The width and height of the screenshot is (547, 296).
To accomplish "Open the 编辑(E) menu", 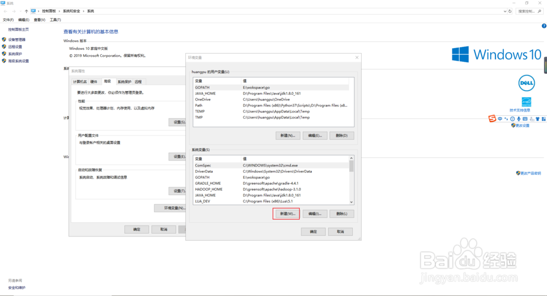I will point(24,20).
